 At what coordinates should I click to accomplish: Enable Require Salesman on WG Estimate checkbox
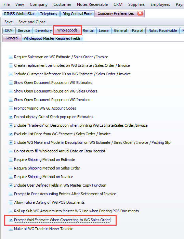(x=11, y=57)
